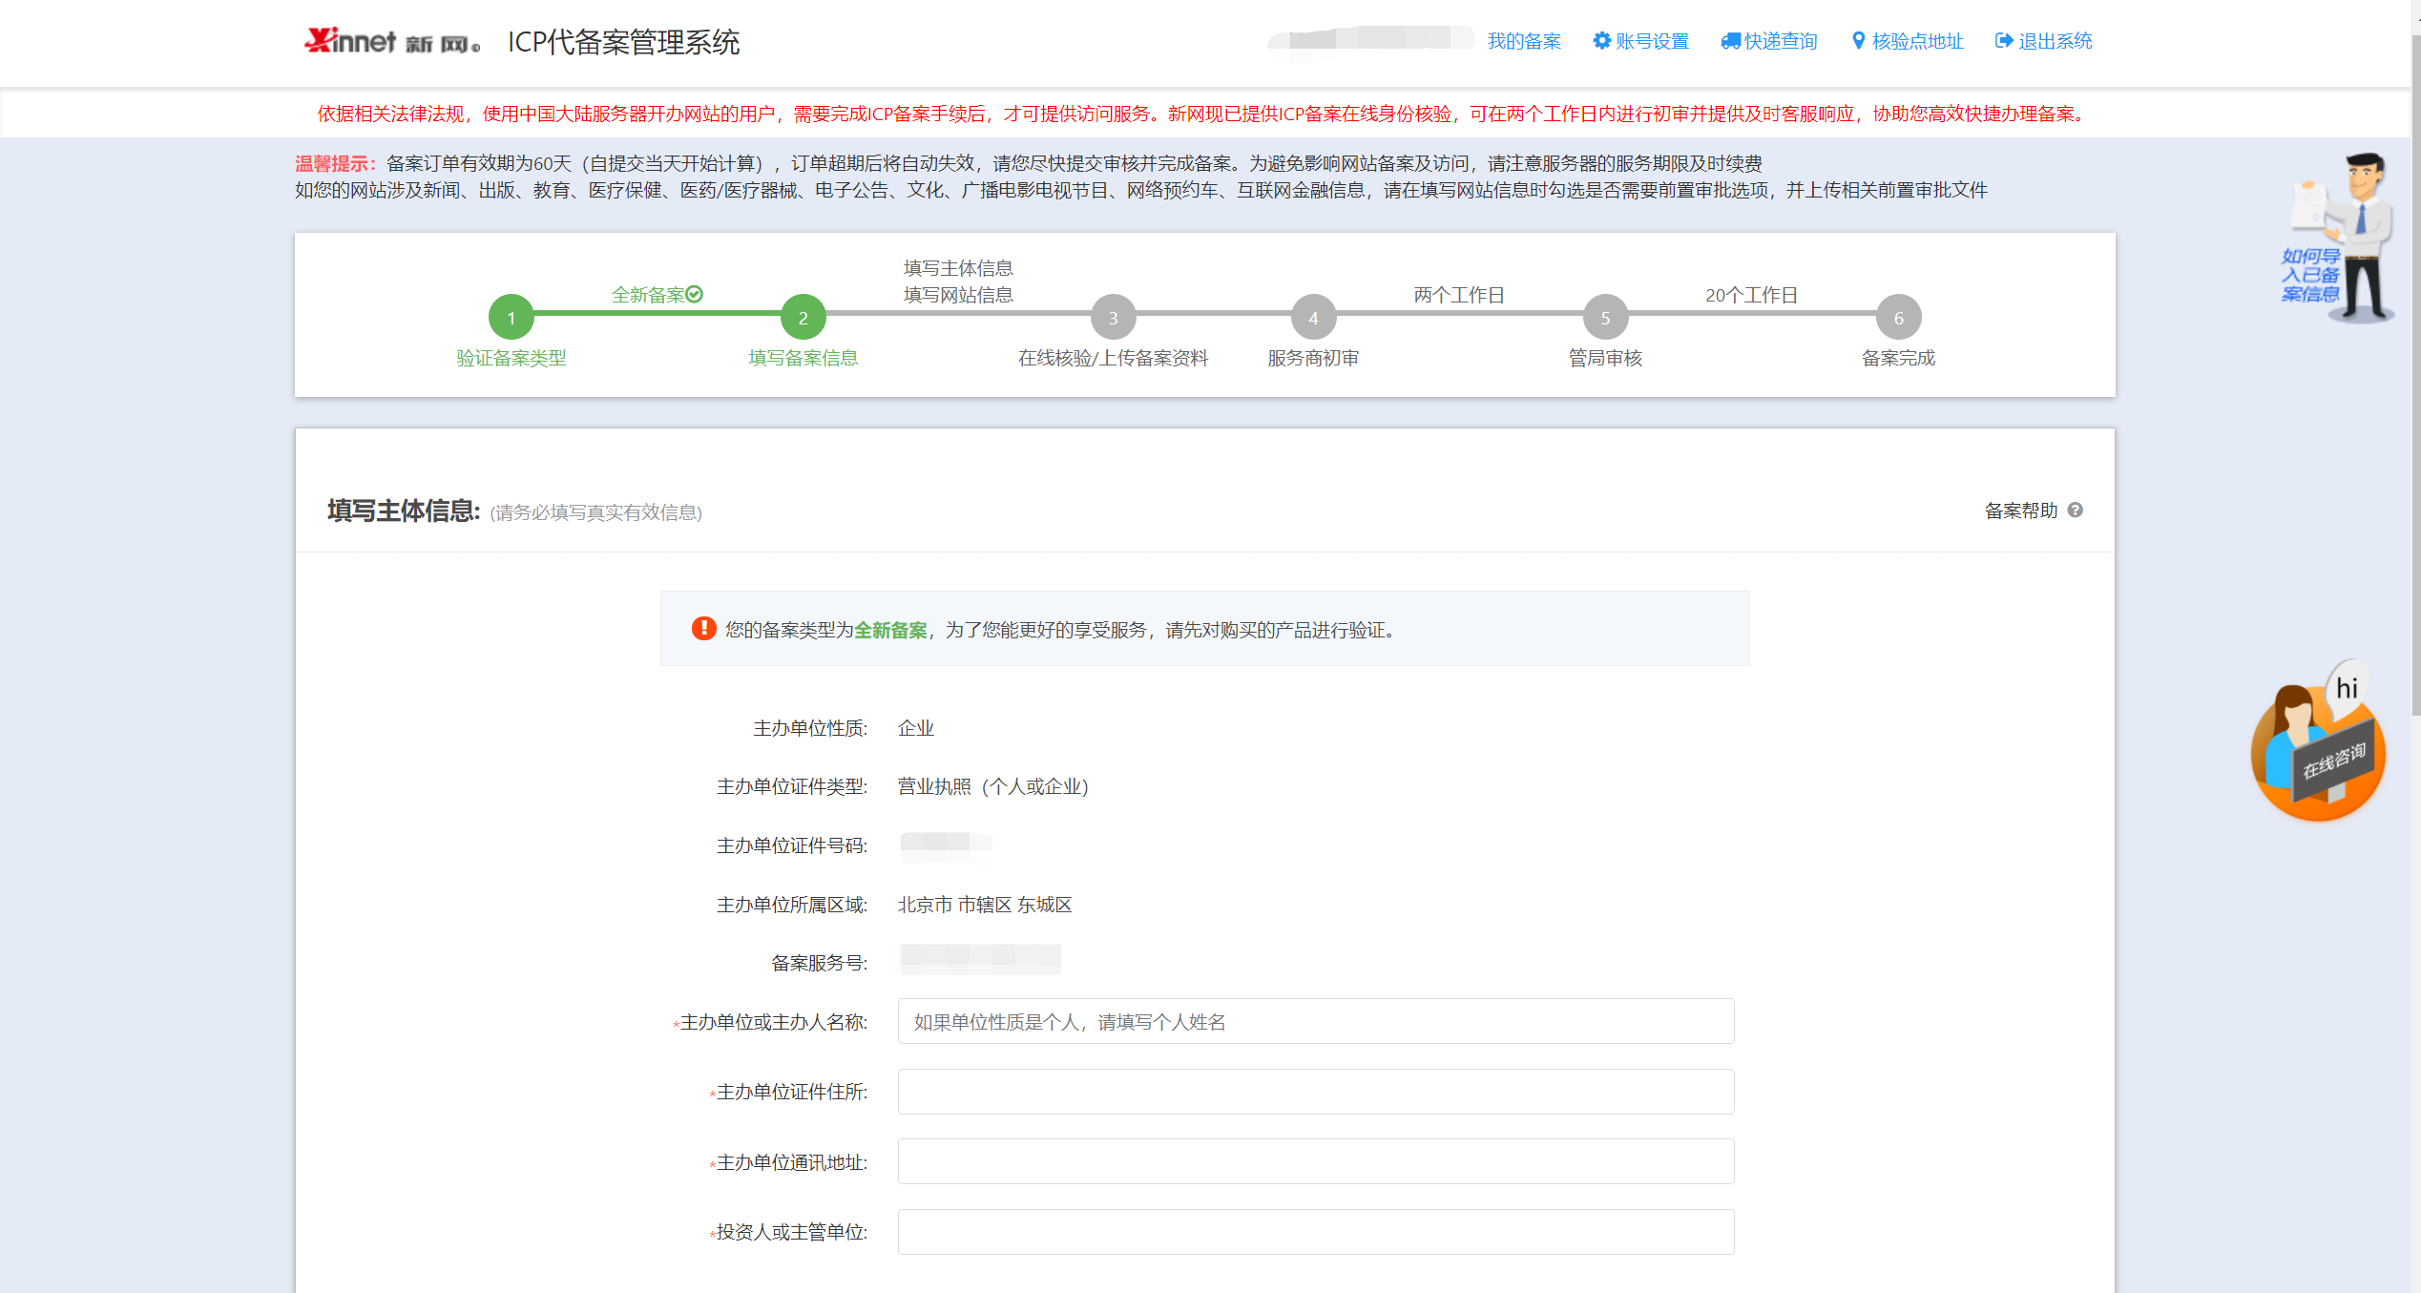Screen dimensions: 2421x1293
Task: Click the express delivery truck icon
Action: [x=1730, y=41]
